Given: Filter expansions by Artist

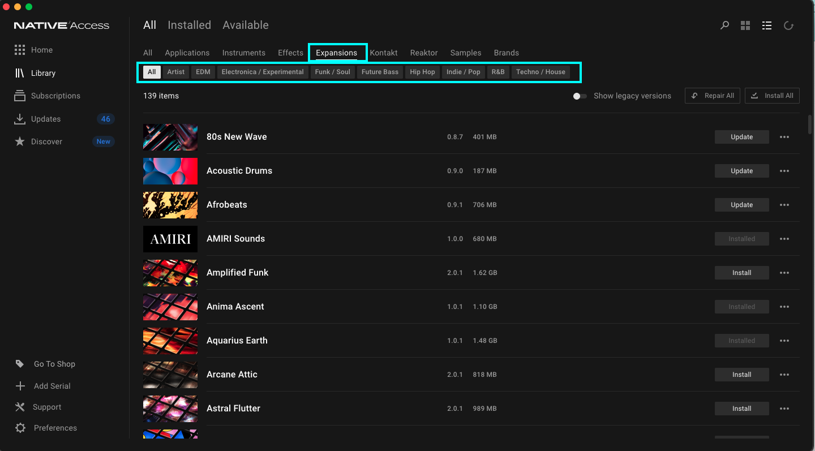Looking at the screenshot, I should click(x=176, y=72).
